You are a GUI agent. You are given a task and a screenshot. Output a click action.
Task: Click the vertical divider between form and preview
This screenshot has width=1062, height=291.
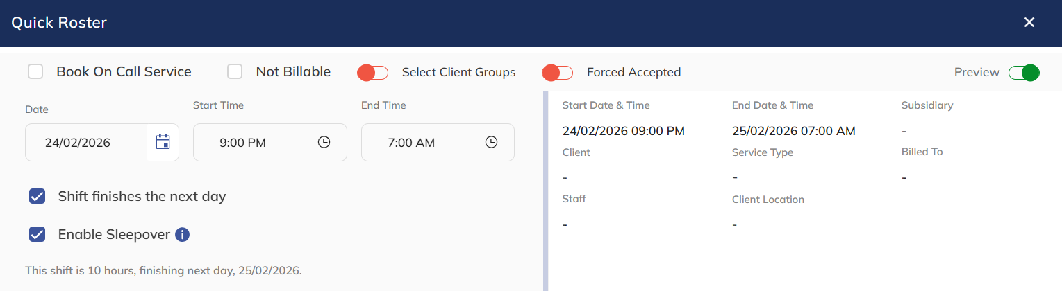point(545,191)
